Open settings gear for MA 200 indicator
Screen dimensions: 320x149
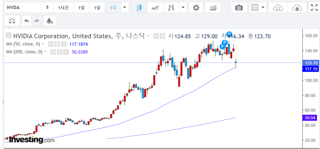tap(60, 52)
